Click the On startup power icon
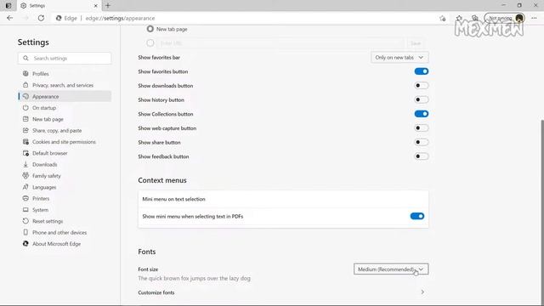Screen dimensions: 544x306 point(25,108)
